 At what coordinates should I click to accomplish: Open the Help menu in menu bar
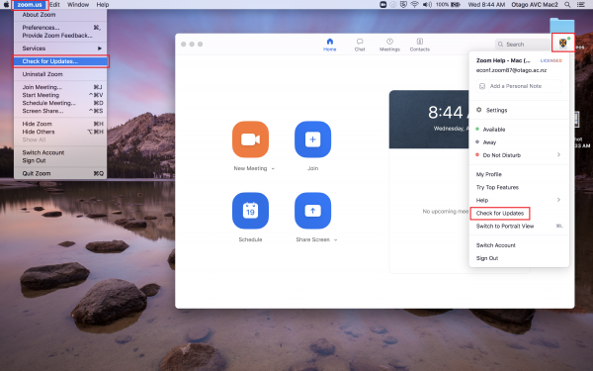(x=103, y=5)
